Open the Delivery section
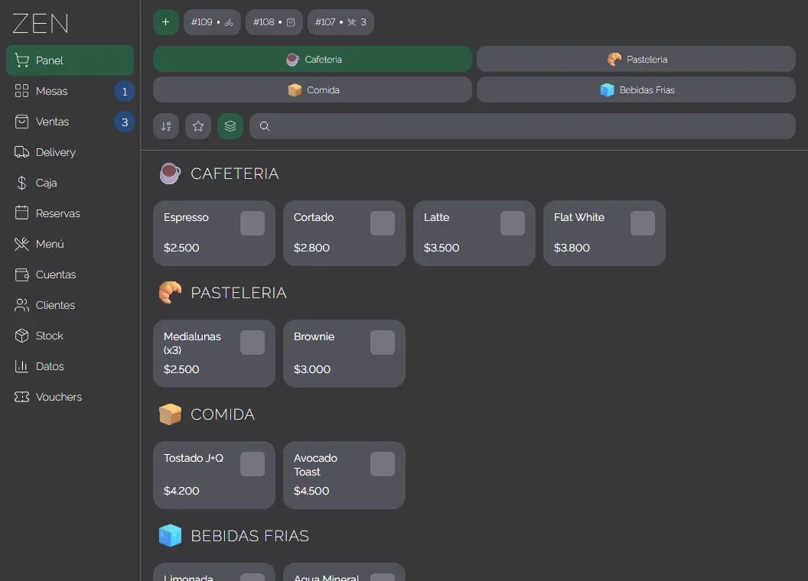The image size is (808, 581). tap(70, 152)
